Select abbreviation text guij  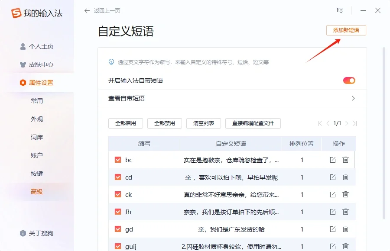coord(131,247)
